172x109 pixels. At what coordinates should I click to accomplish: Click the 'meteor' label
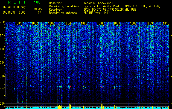[x=39, y=8]
